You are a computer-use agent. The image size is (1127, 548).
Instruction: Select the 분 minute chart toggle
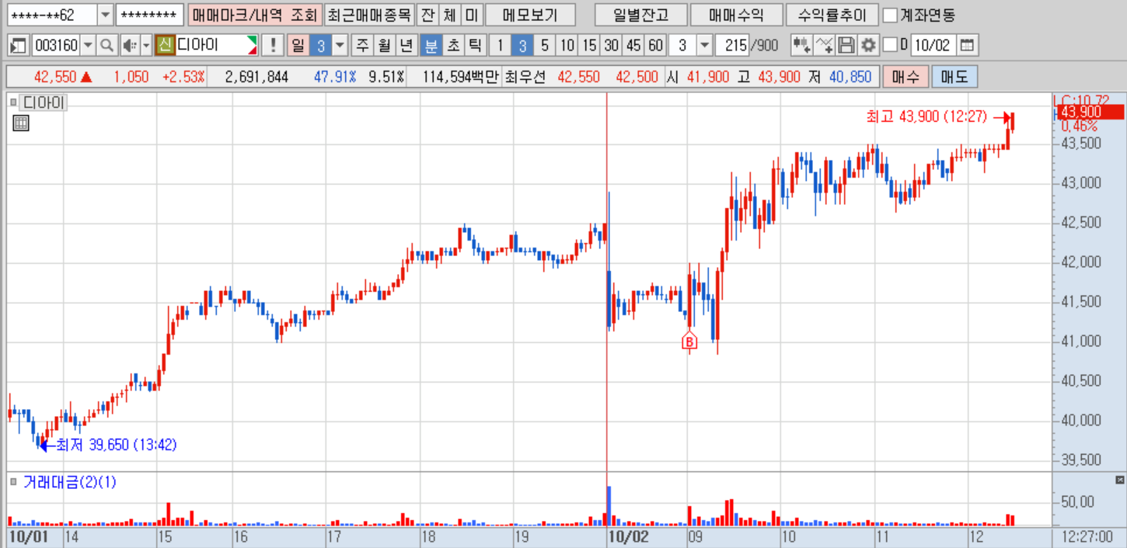point(430,45)
